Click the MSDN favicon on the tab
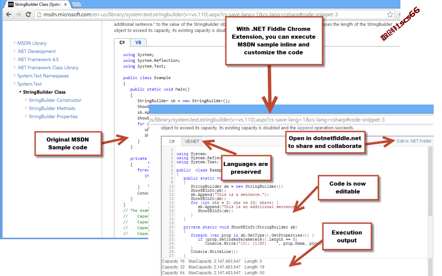Viewport: 442px width, 276px height. coord(11,4)
